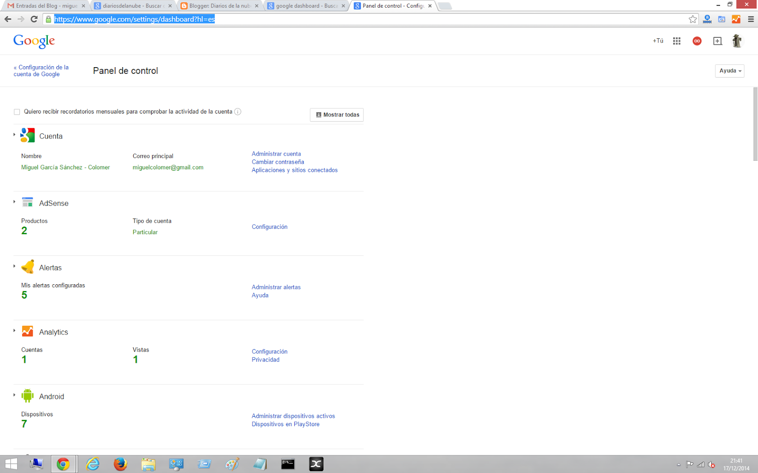
Task: Switch to the diariosdelanube search tab
Action: point(133,6)
